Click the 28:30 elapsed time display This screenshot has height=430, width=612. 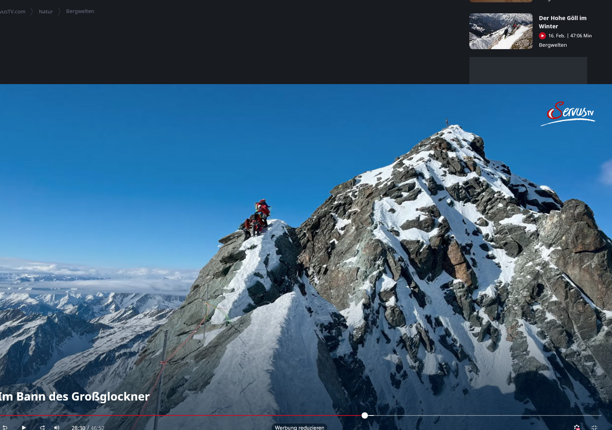[x=78, y=427]
